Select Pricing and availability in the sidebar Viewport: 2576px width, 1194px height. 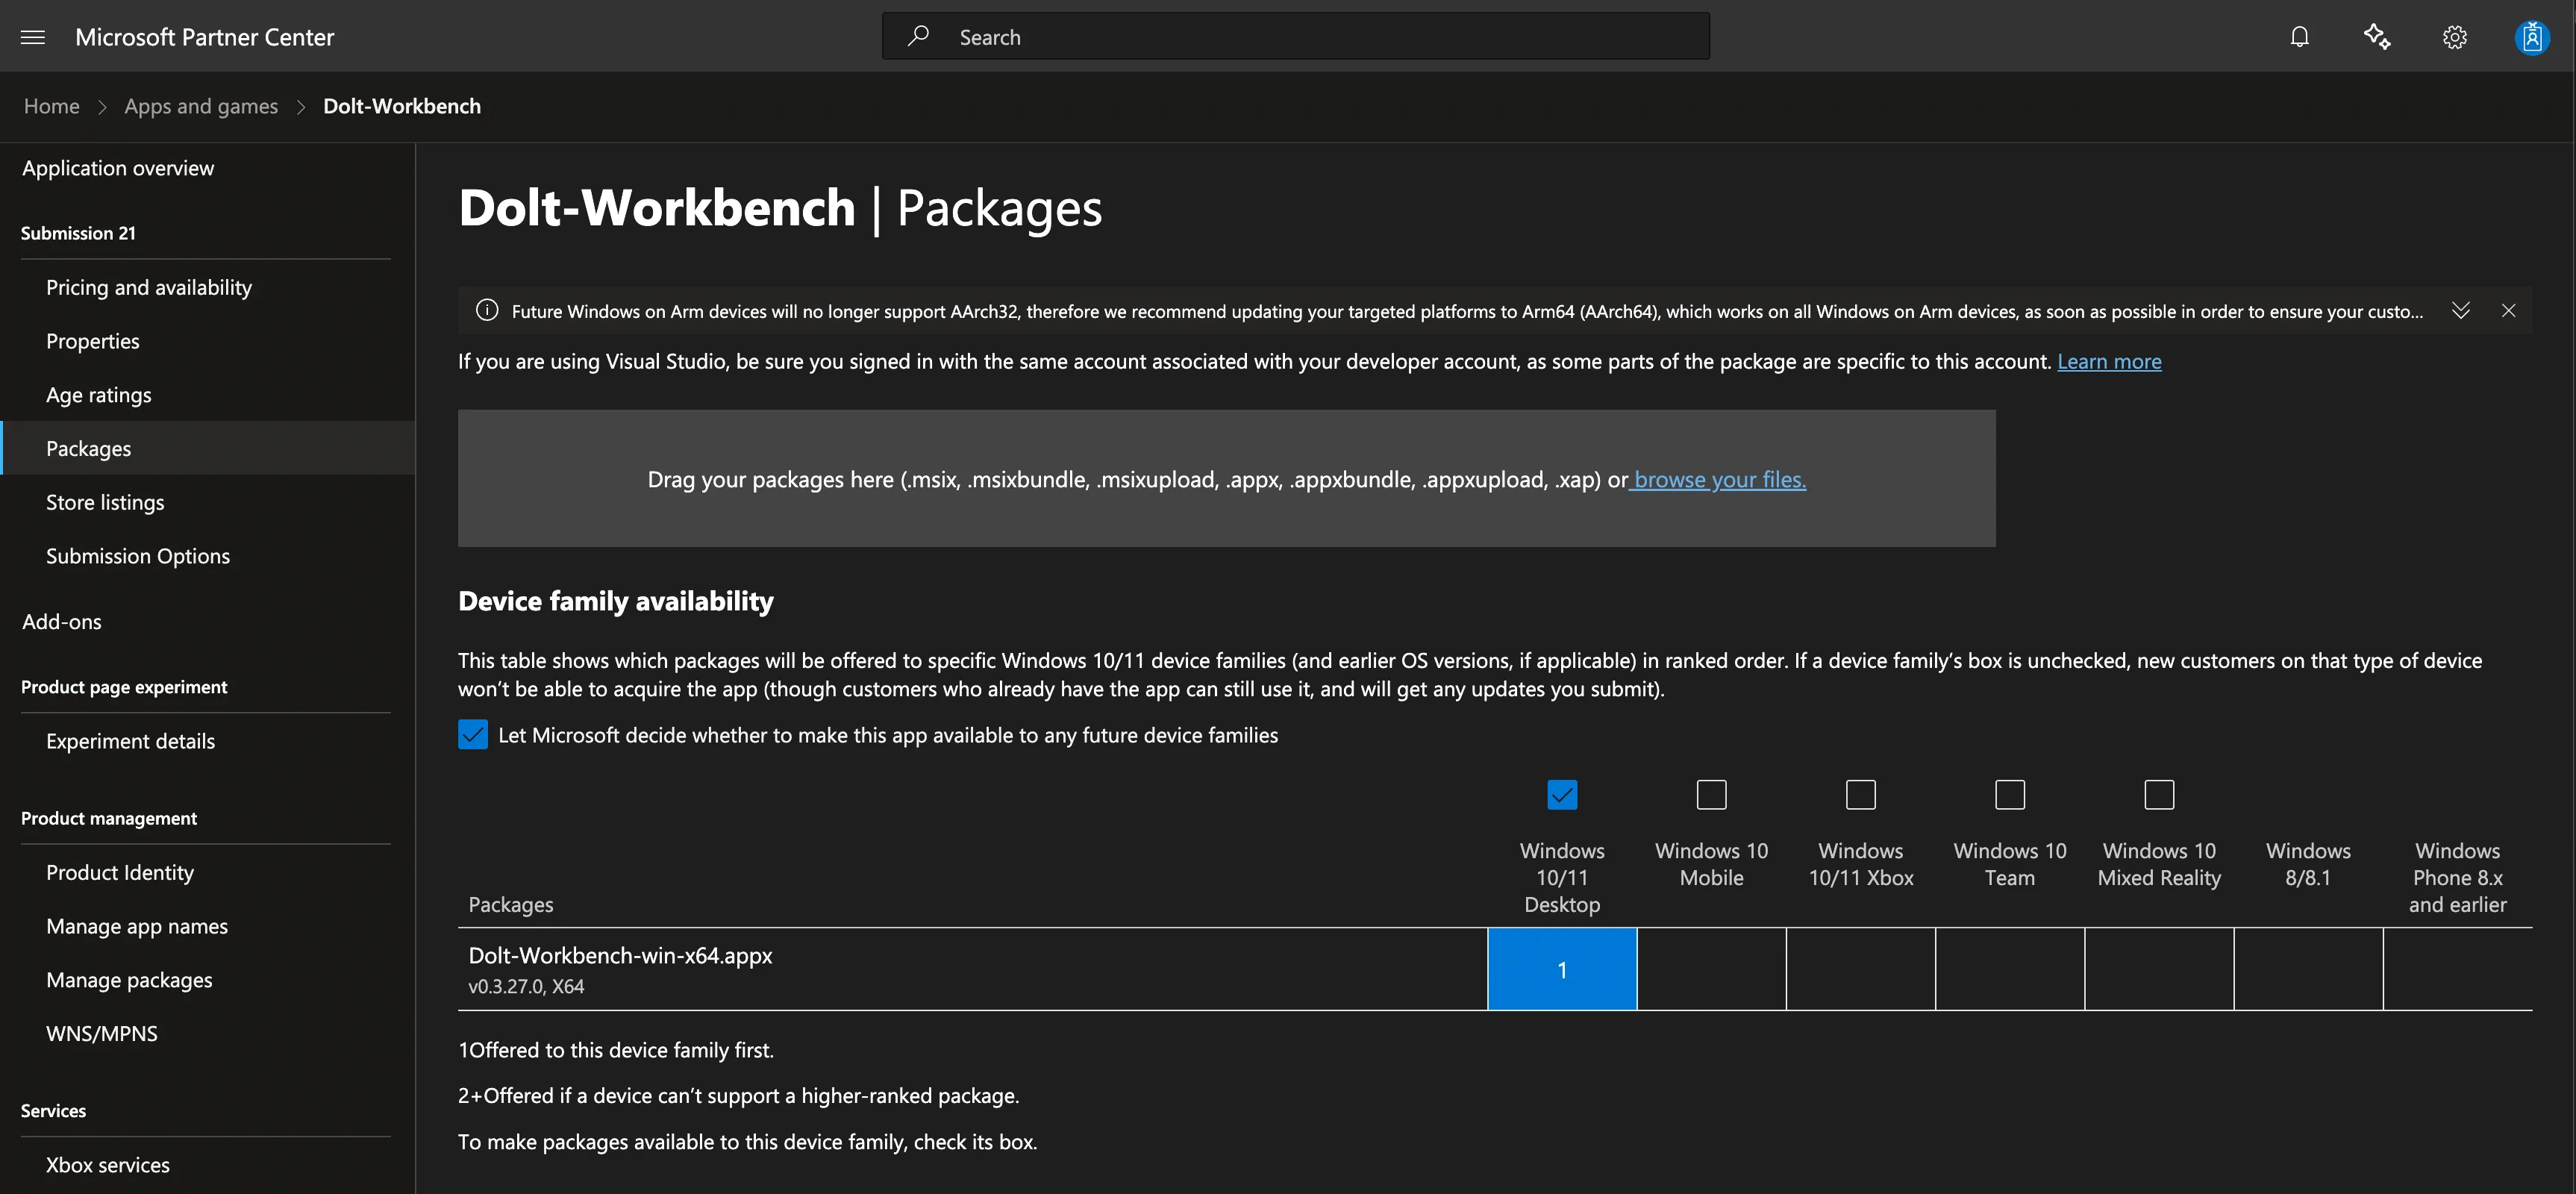click(x=148, y=287)
